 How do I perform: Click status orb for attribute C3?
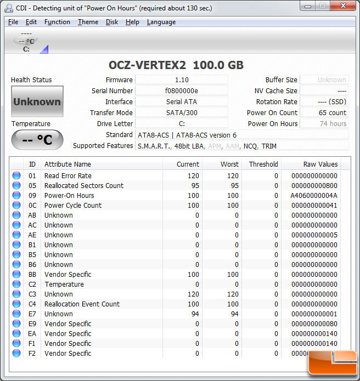(x=16, y=294)
